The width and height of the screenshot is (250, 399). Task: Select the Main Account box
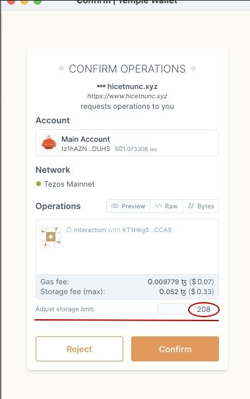(127, 142)
